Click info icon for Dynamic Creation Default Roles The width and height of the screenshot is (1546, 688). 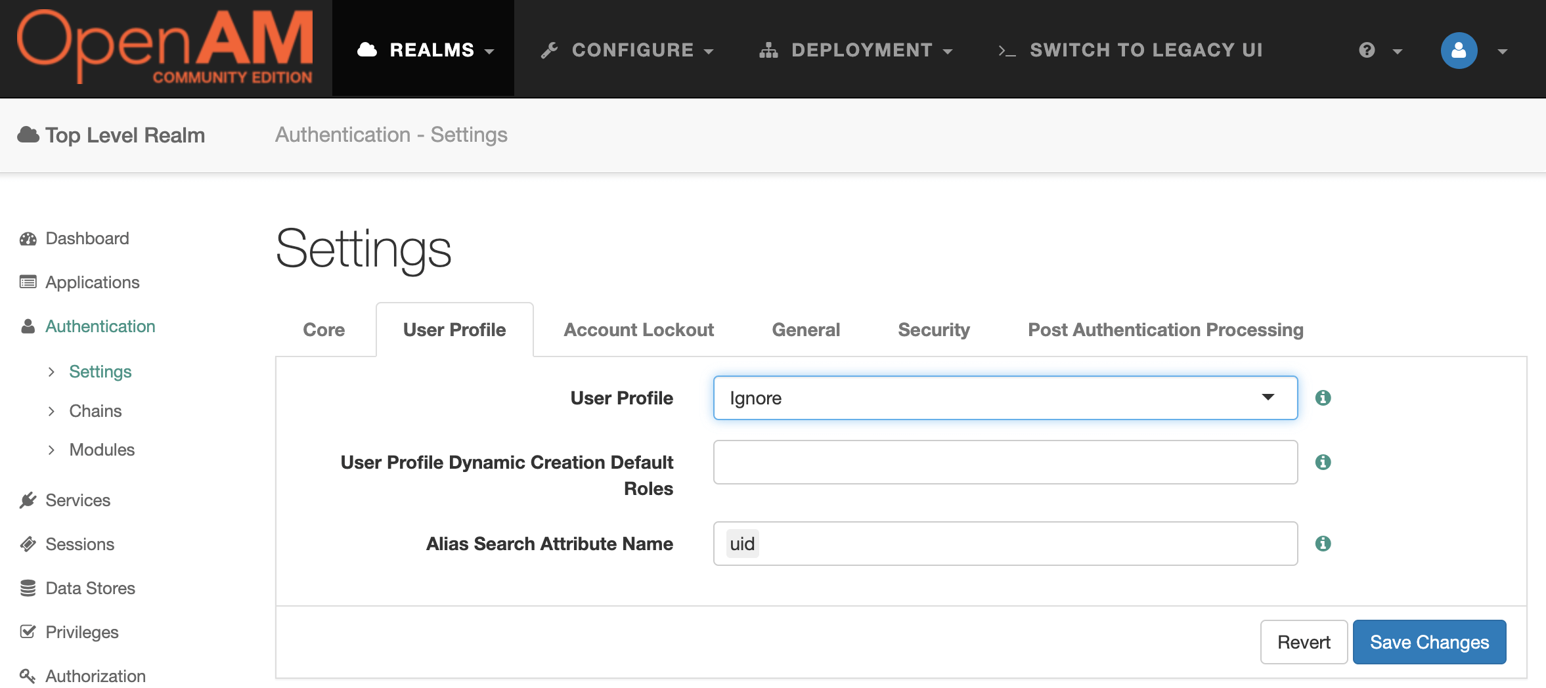point(1323,462)
